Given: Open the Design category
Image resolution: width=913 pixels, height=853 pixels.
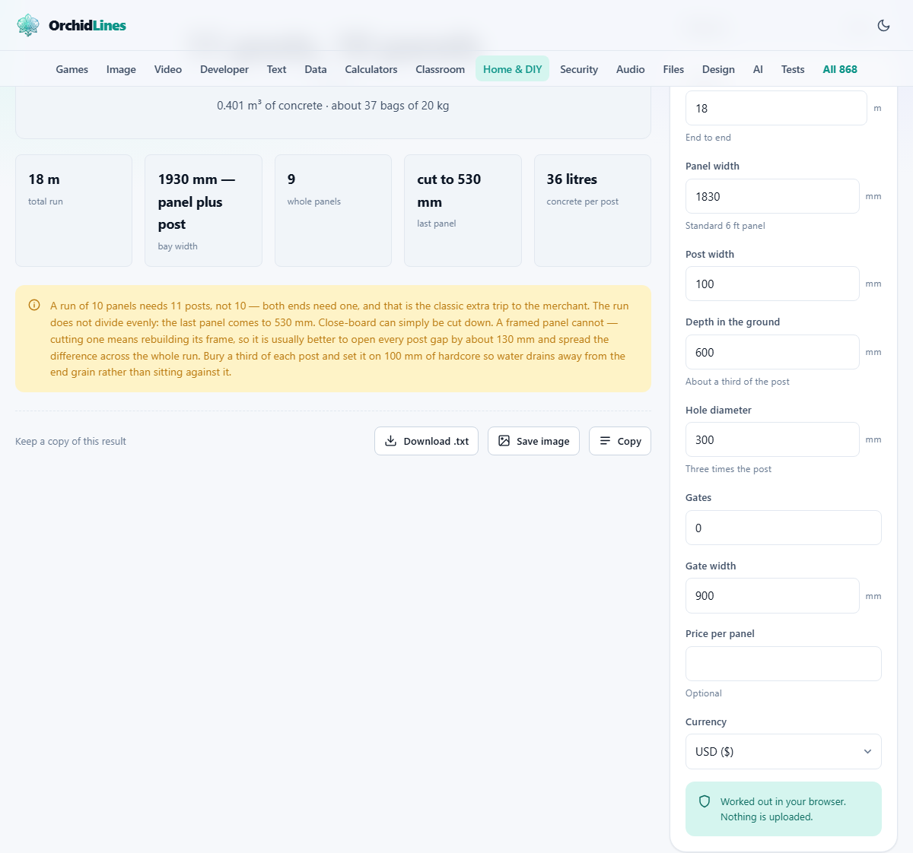Looking at the screenshot, I should 718,69.
